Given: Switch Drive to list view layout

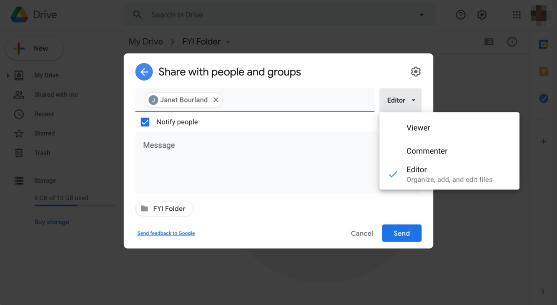Looking at the screenshot, I should pos(489,42).
